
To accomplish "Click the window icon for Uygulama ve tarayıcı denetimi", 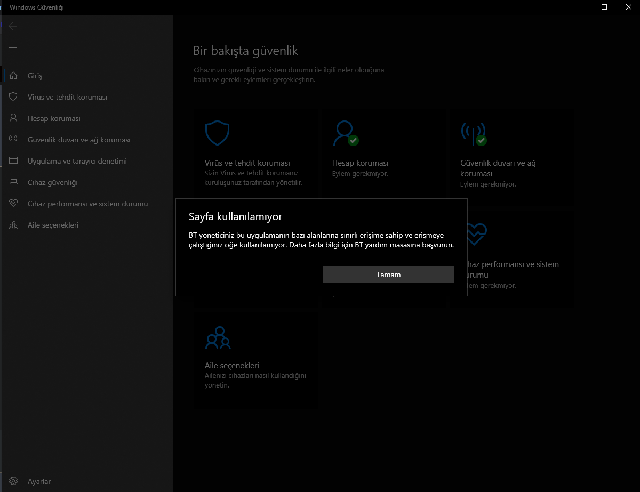I will coord(13,161).
